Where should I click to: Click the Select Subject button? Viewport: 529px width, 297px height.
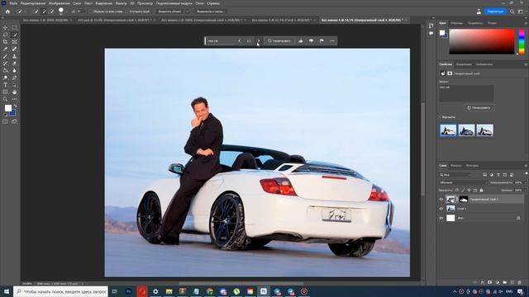tap(170, 12)
